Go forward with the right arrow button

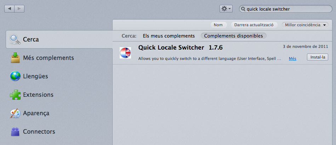(19, 9)
